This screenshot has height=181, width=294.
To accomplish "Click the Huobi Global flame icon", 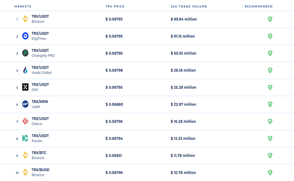I will [x=25, y=70].
